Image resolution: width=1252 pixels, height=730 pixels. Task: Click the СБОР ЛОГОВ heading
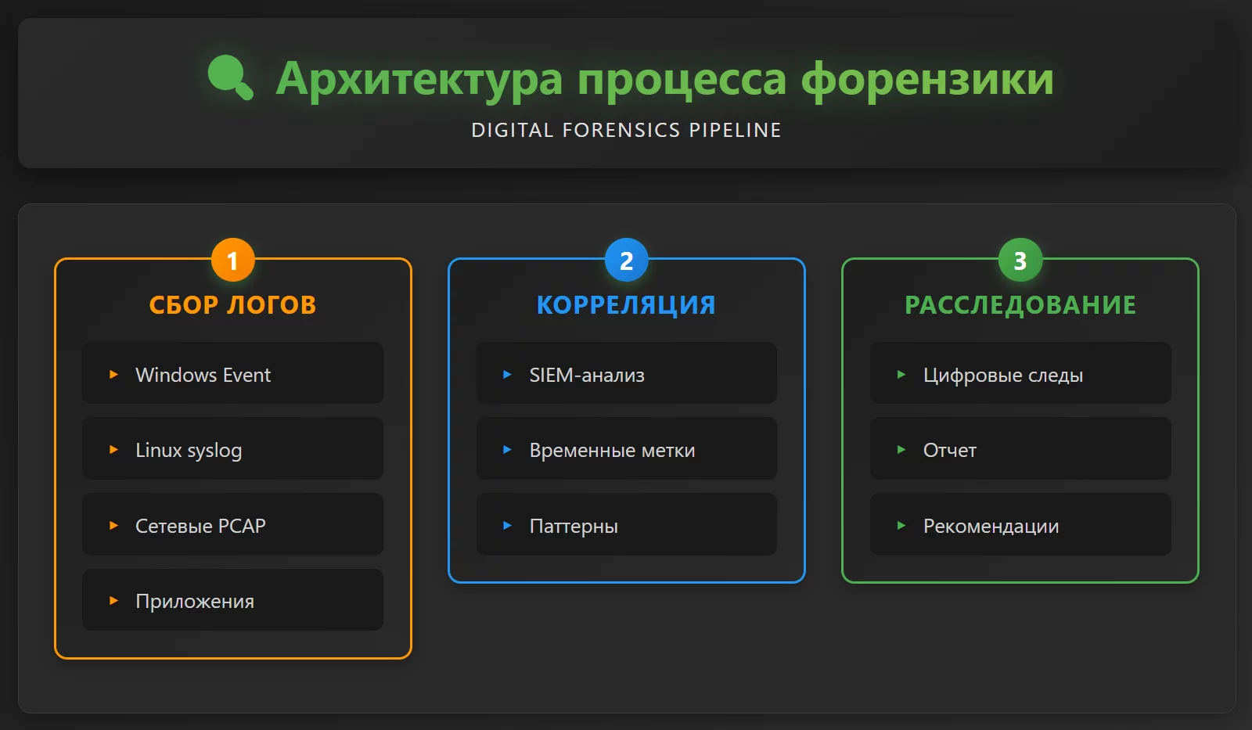tap(232, 304)
